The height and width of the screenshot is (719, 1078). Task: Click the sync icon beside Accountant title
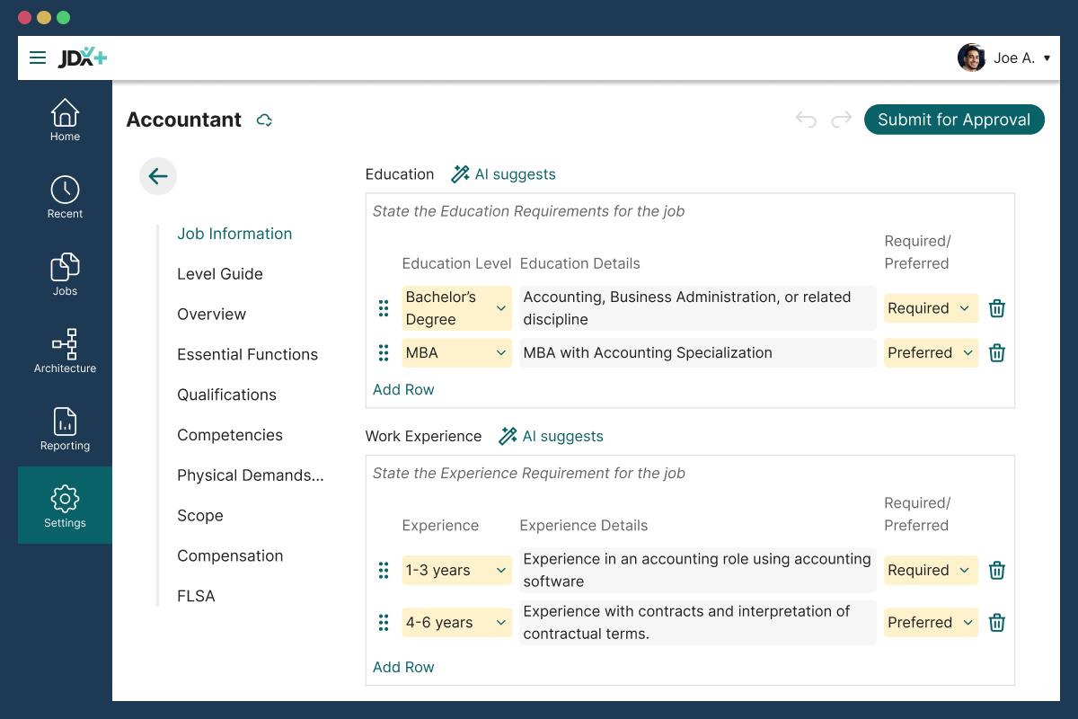point(264,119)
